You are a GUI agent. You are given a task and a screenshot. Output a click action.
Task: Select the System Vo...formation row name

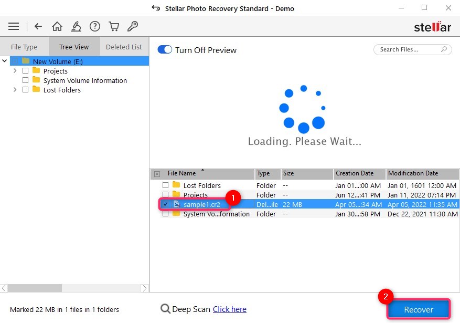tap(217, 214)
